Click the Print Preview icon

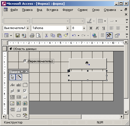pos(38,35)
